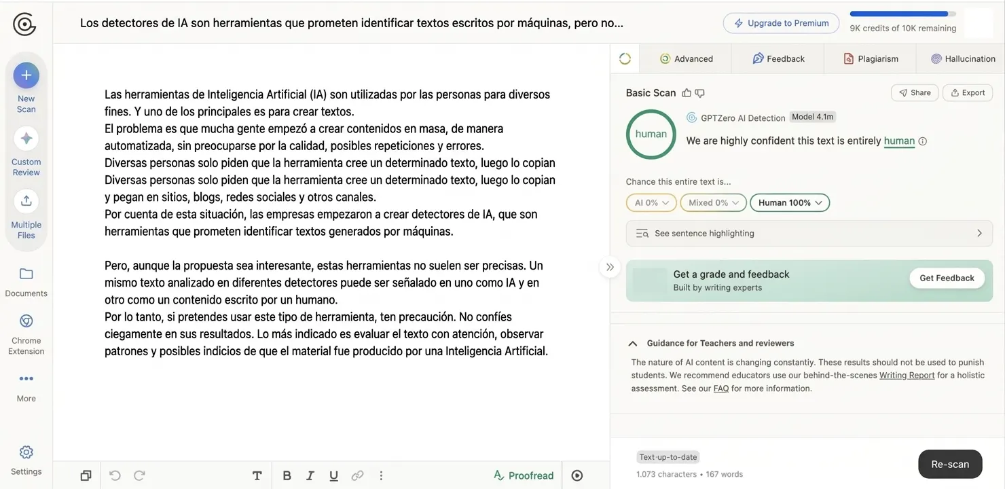This screenshot has height=489, width=1005.
Task: Export the scan results
Action: [x=968, y=92]
